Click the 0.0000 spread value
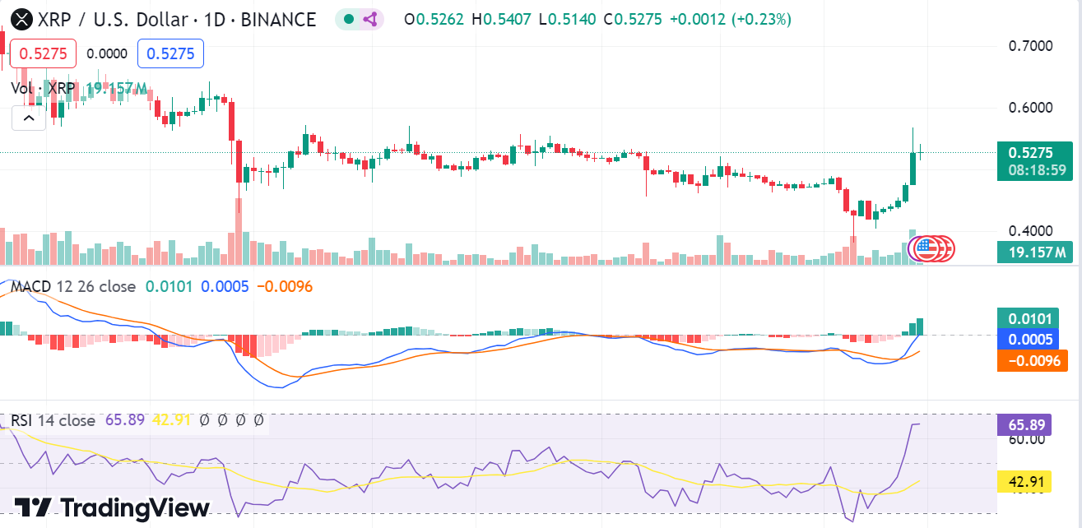Viewport: 1082px width, 528px height. click(107, 53)
